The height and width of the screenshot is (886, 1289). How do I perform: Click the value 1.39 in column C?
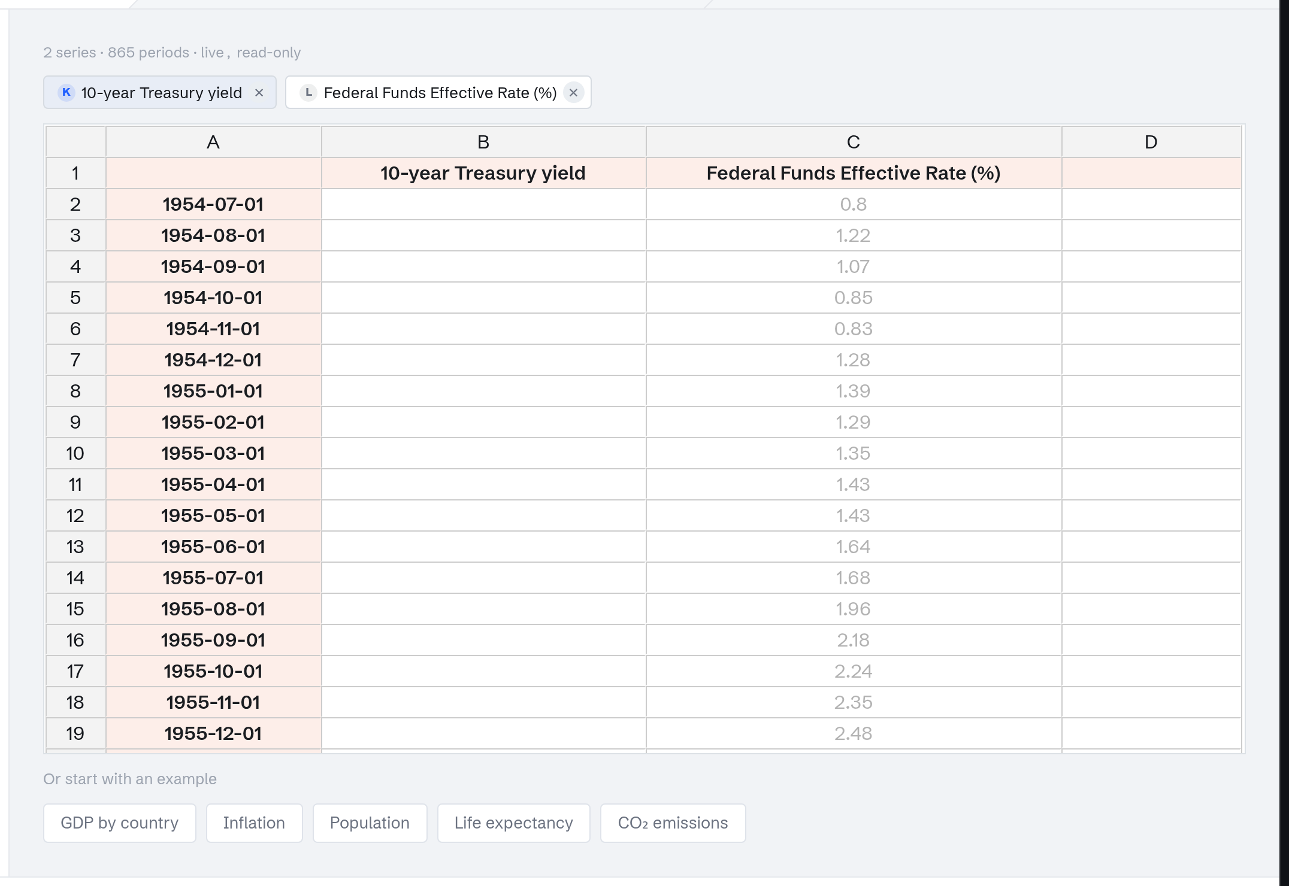point(854,391)
